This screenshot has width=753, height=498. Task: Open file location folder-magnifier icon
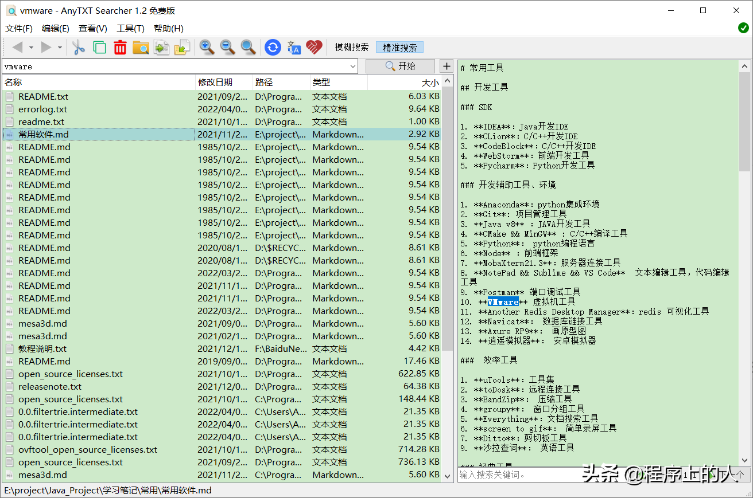pyautogui.click(x=141, y=48)
